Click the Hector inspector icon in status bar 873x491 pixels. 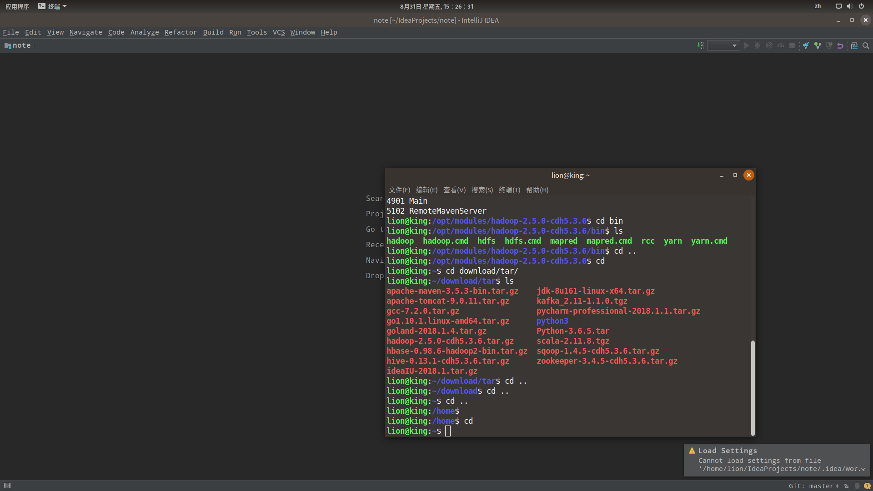pos(857,486)
